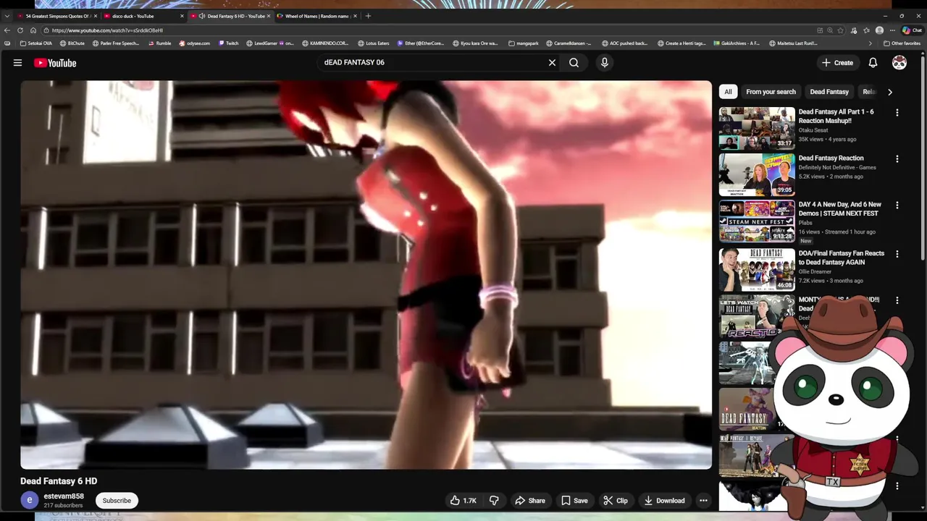Open the Twitch bookmark
The image size is (927, 521).
pos(228,43)
